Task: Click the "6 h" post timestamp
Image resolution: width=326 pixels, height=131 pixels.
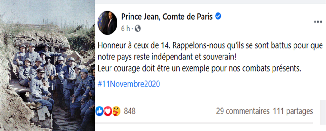Action: (x=125, y=29)
